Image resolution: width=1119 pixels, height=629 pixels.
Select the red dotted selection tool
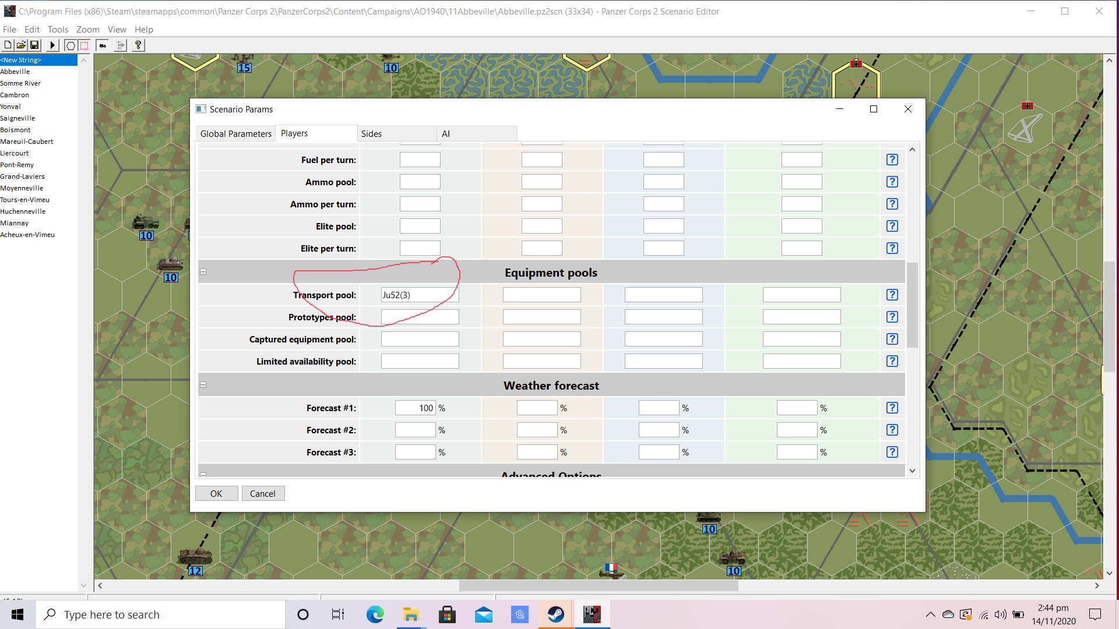point(84,45)
